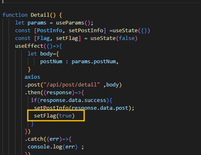201x155 pixels.
Task: Click "log" in console.log
Action: coord(58,147)
